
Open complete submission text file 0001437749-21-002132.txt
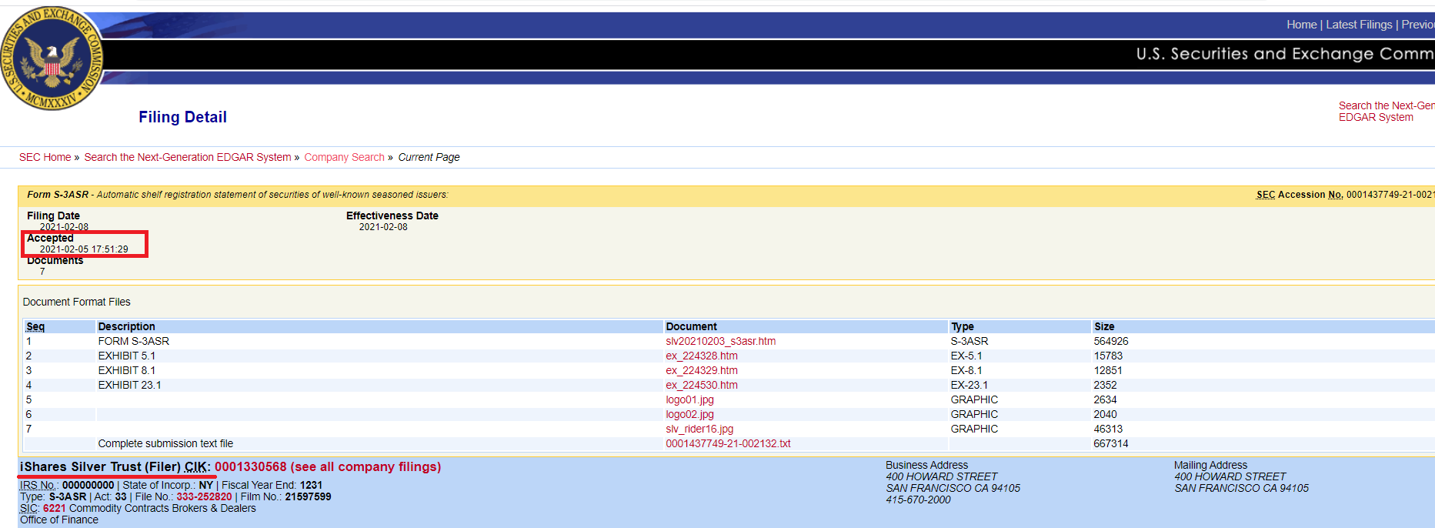tap(728, 443)
